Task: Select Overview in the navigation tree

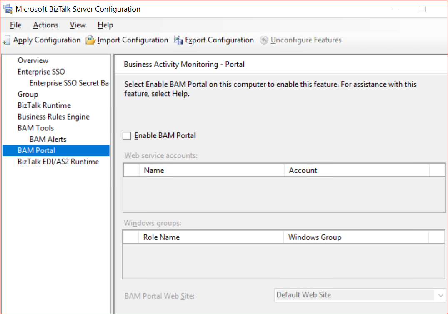Action: [33, 61]
